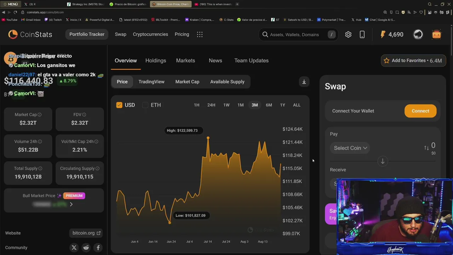
Task: Click the Pay amount input showing 0
Action: point(433,145)
